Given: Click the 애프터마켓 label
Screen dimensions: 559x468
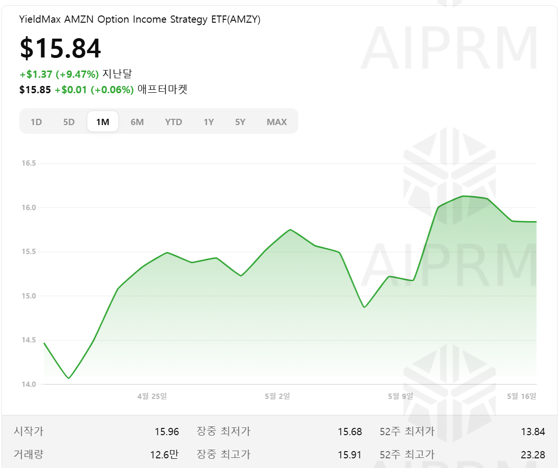Looking at the screenshot, I should click(163, 89).
